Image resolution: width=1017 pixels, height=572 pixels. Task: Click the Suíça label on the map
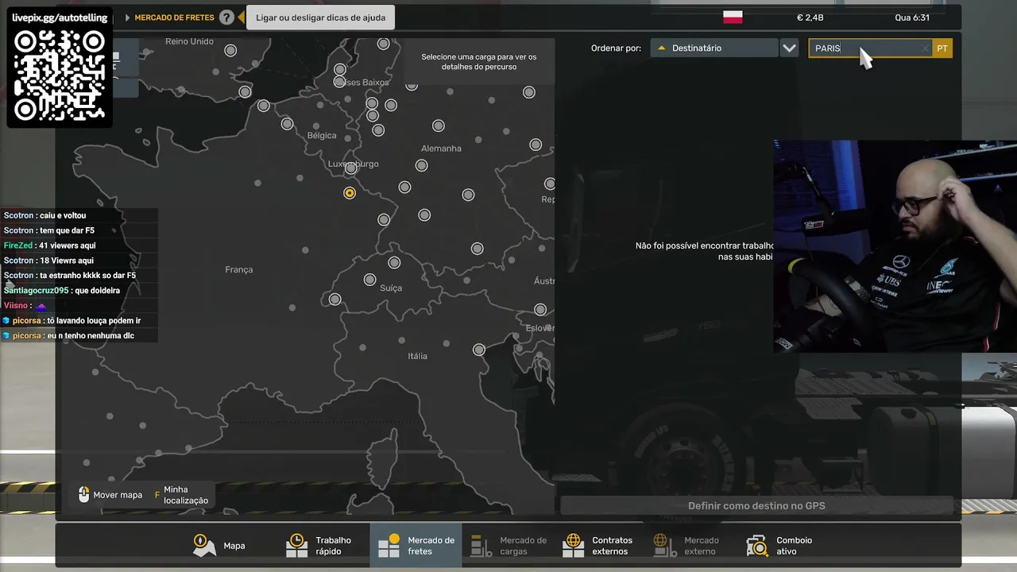[391, 288]
